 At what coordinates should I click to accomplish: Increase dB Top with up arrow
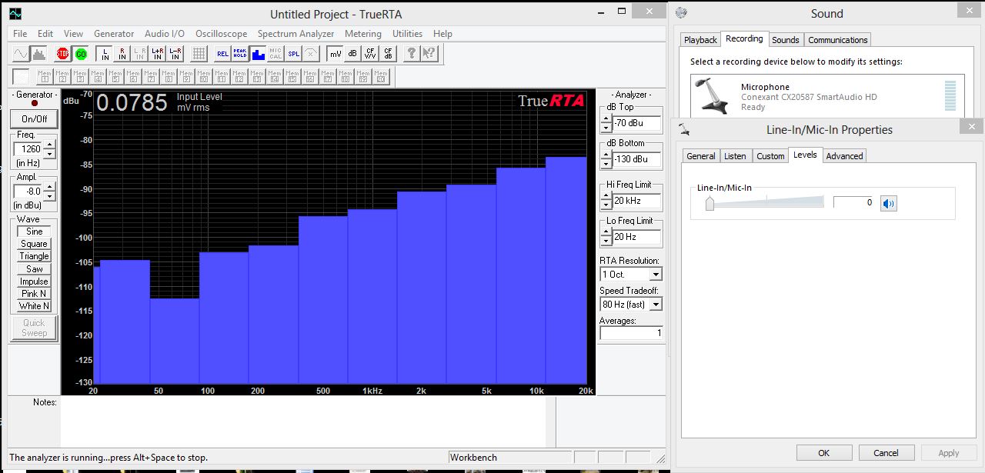(x=606, y=118)
